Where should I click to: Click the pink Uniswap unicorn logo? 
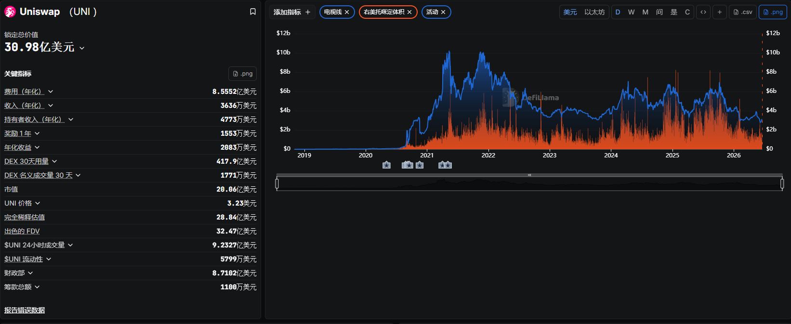pyautogui.click(x=10, y=12)
